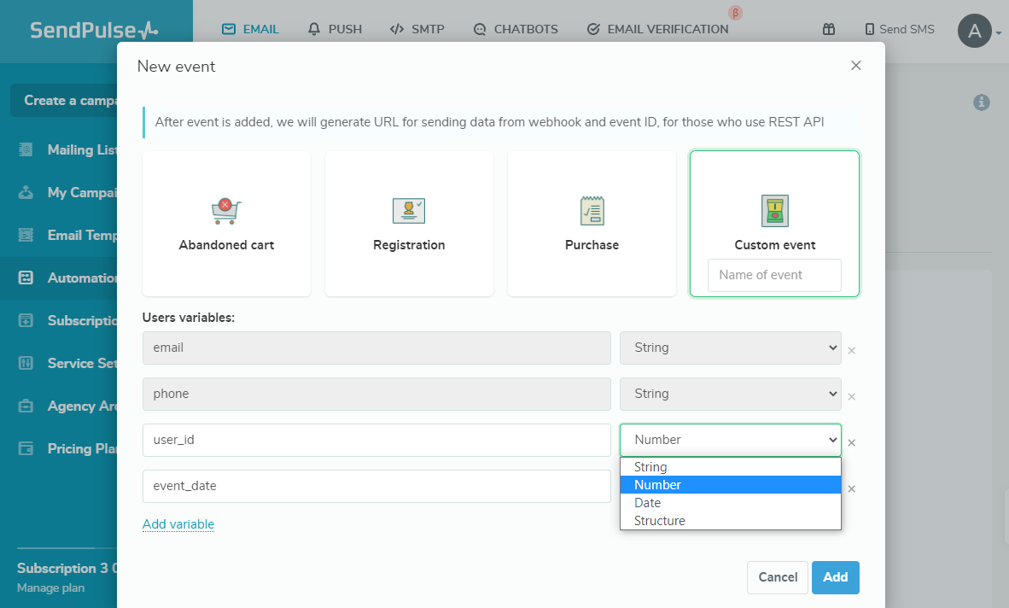Click the Name of event input field
This screenshot has width=1009, height=608.
[x=773, y=275]
